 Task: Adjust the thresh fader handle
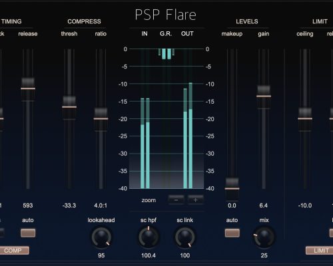pos(69,107)
